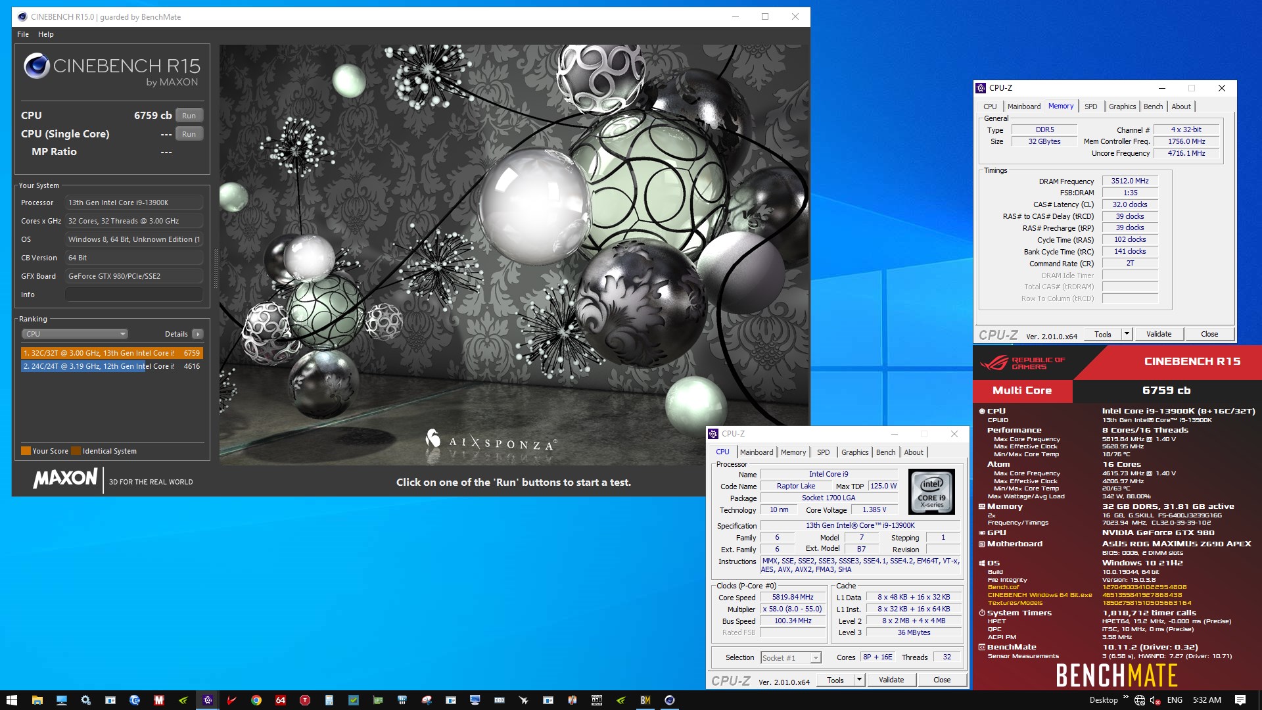Open the Calculator taskbar icon

(x=329, y=700)
